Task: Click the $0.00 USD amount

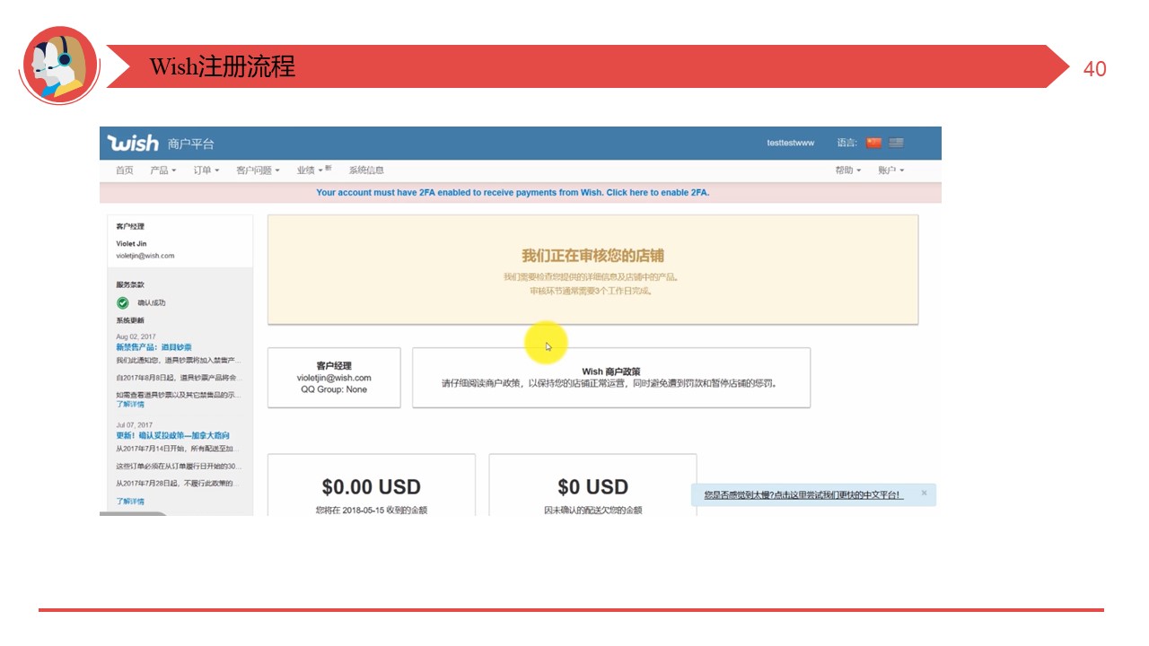Action: pyautogui.click(x=372, y=487)
